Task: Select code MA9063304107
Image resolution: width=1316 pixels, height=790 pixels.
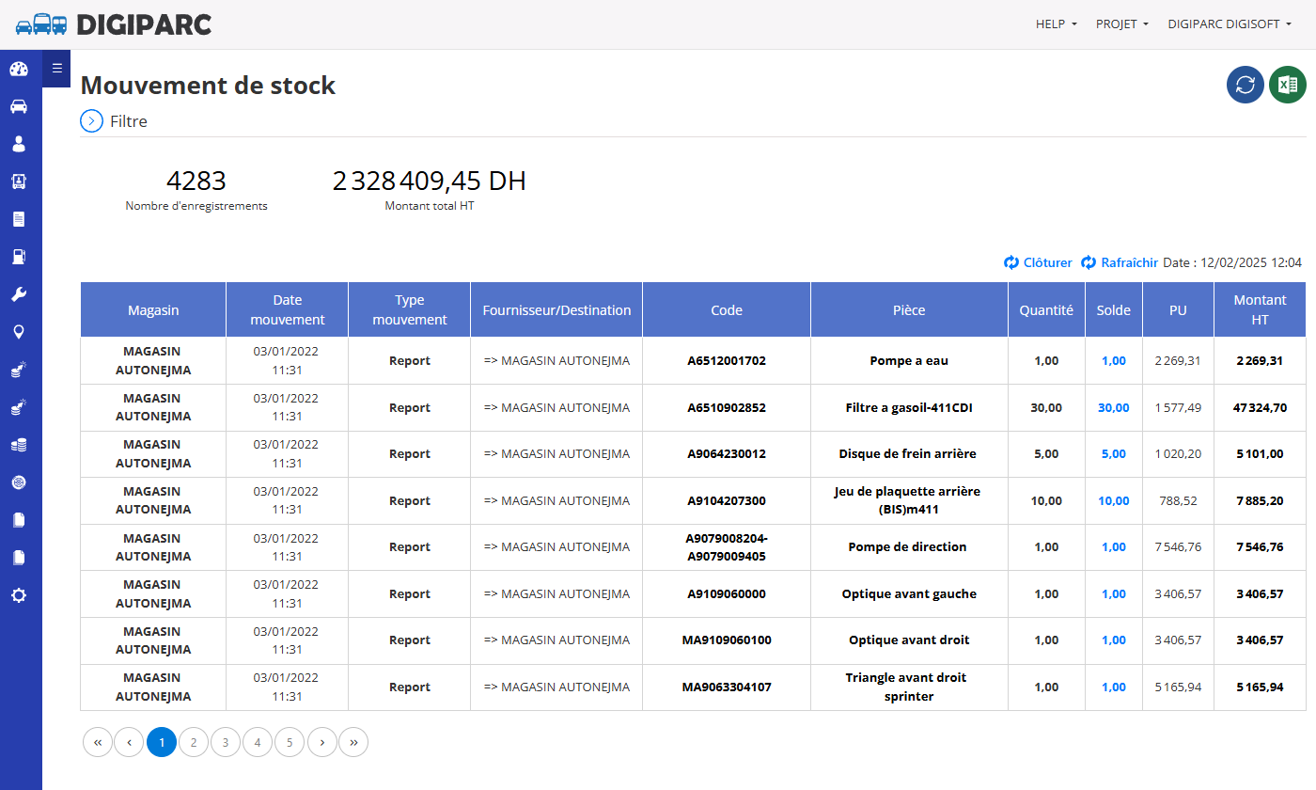Action: [727, 687]
